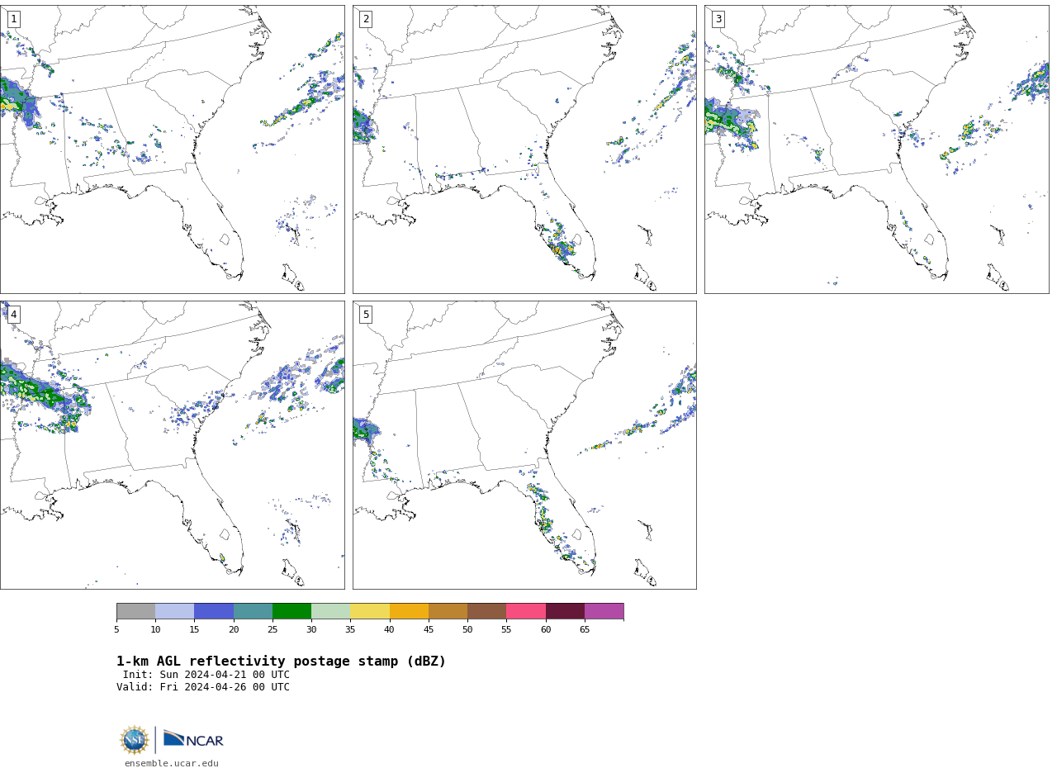The height and width of the screenshot is (773, 1057).
Task: Open ensemble member 1 reflectivity map
Action: [x=172, y=149]
